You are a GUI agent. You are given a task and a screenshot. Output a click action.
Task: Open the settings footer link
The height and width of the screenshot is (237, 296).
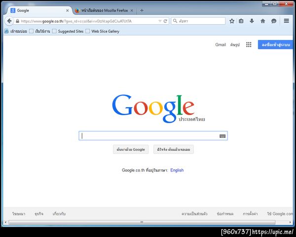click(x=250, y=214)
